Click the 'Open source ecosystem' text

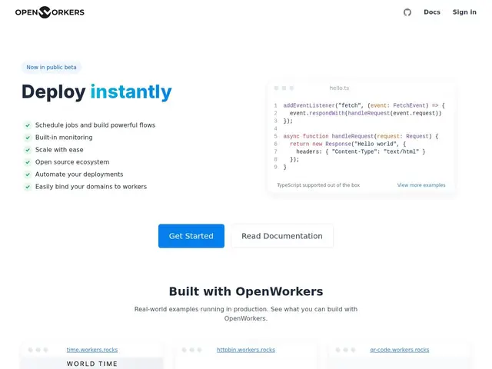72,162
